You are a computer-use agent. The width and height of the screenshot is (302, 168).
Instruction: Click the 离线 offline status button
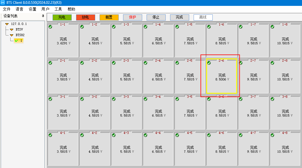(x=203, y=17)
